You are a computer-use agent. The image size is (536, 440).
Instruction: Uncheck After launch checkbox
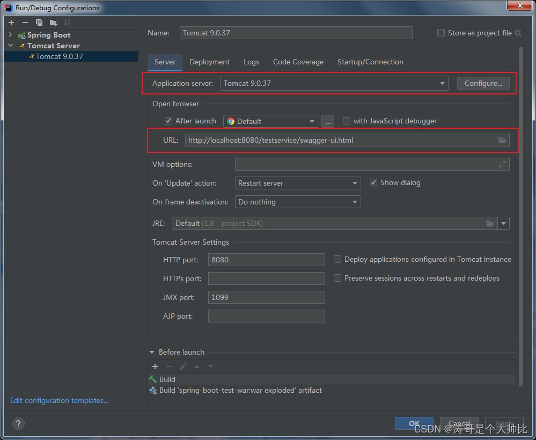[x=168, y=121]
